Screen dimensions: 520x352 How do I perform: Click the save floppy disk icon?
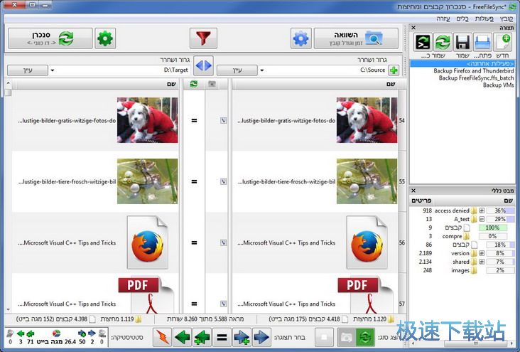click(462, 42)
